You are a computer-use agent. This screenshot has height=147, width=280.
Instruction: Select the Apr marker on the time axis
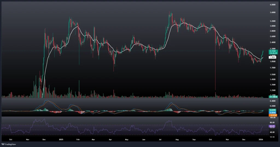(110, 139)
